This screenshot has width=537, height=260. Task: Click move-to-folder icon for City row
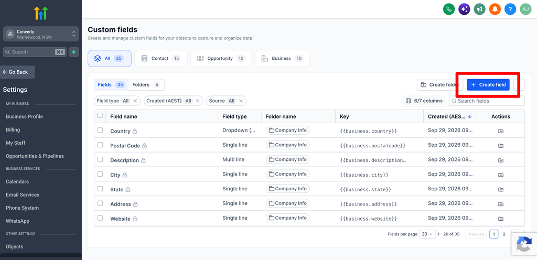point(501,175)
